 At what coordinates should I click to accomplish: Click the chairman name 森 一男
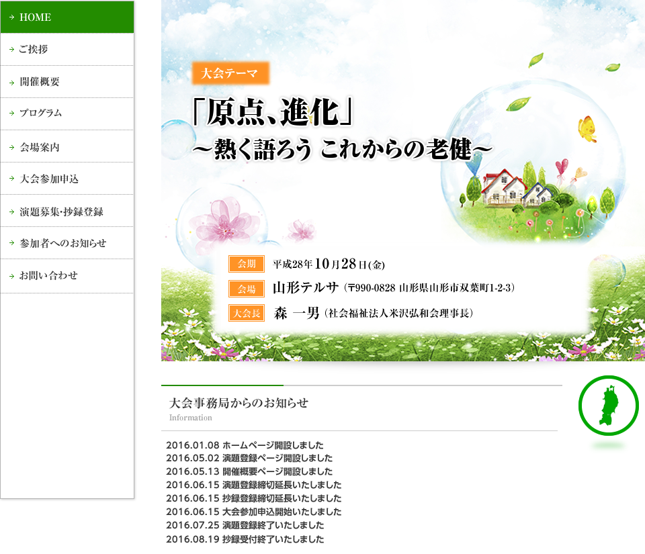coord(296,313)
